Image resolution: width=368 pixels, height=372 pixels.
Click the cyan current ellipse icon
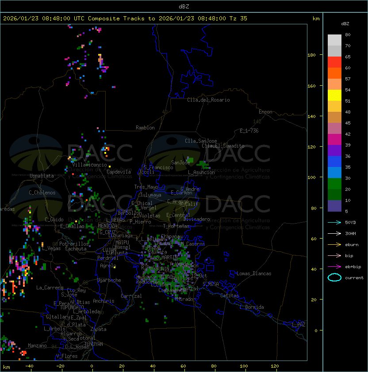[334, 277]
